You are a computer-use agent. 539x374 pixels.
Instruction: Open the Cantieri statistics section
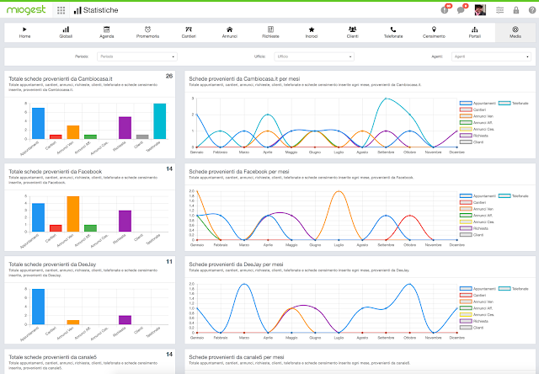coord(189,32)
